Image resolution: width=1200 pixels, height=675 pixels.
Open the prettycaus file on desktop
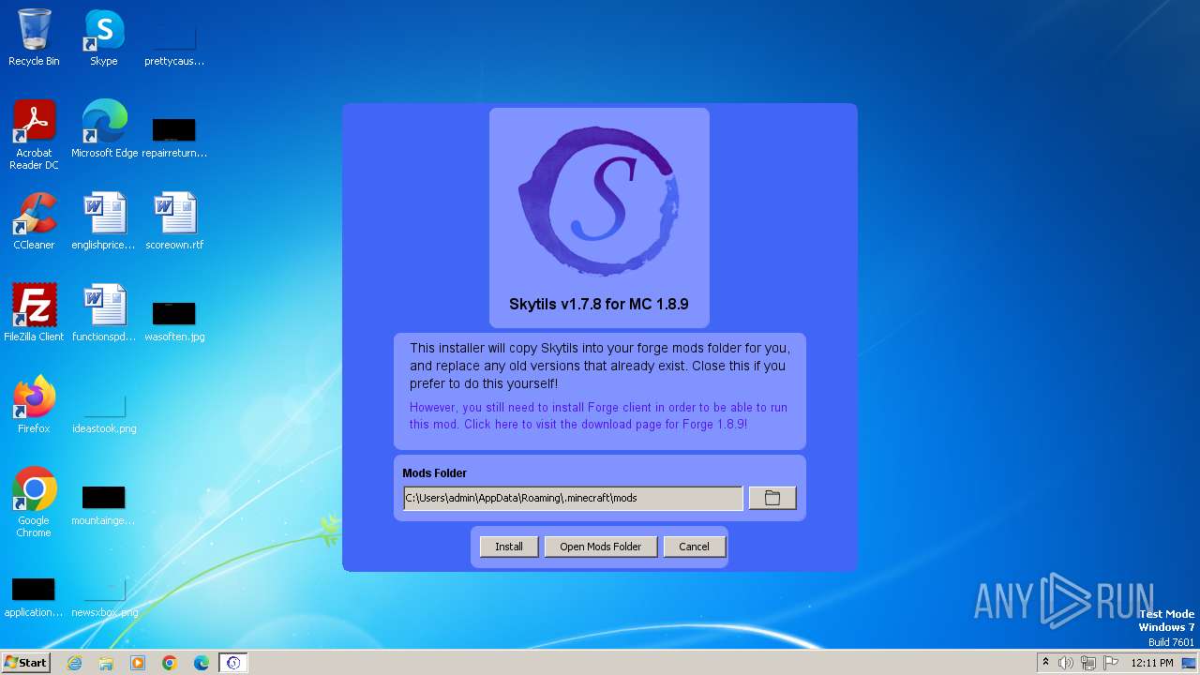point(174,43)
